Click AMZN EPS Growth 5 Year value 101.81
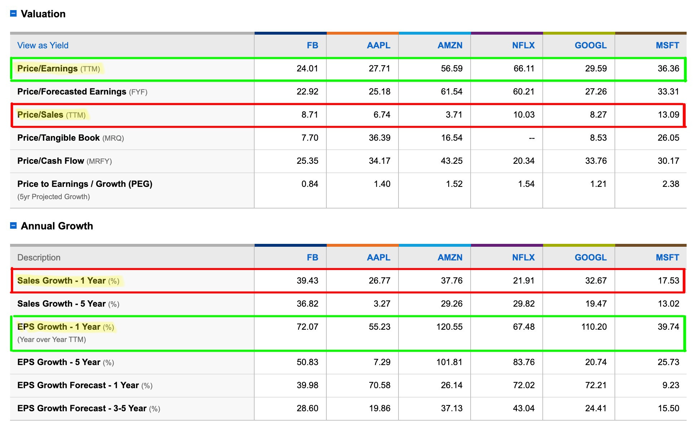Viewport: 696px width, 430px height. tap(449, 362)
